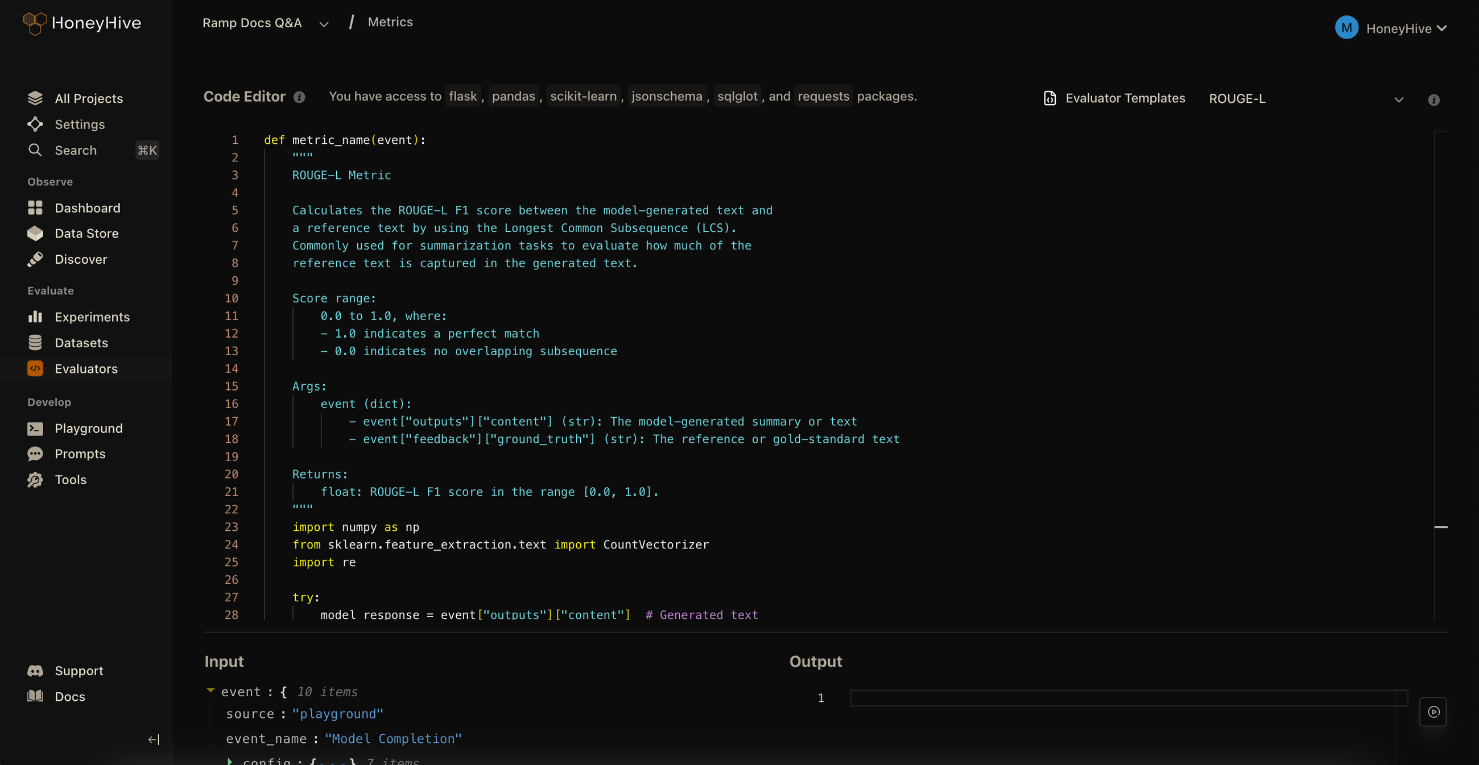Open the Datasets view
Screen dimensions: 1479x765
tap(81, 342)
